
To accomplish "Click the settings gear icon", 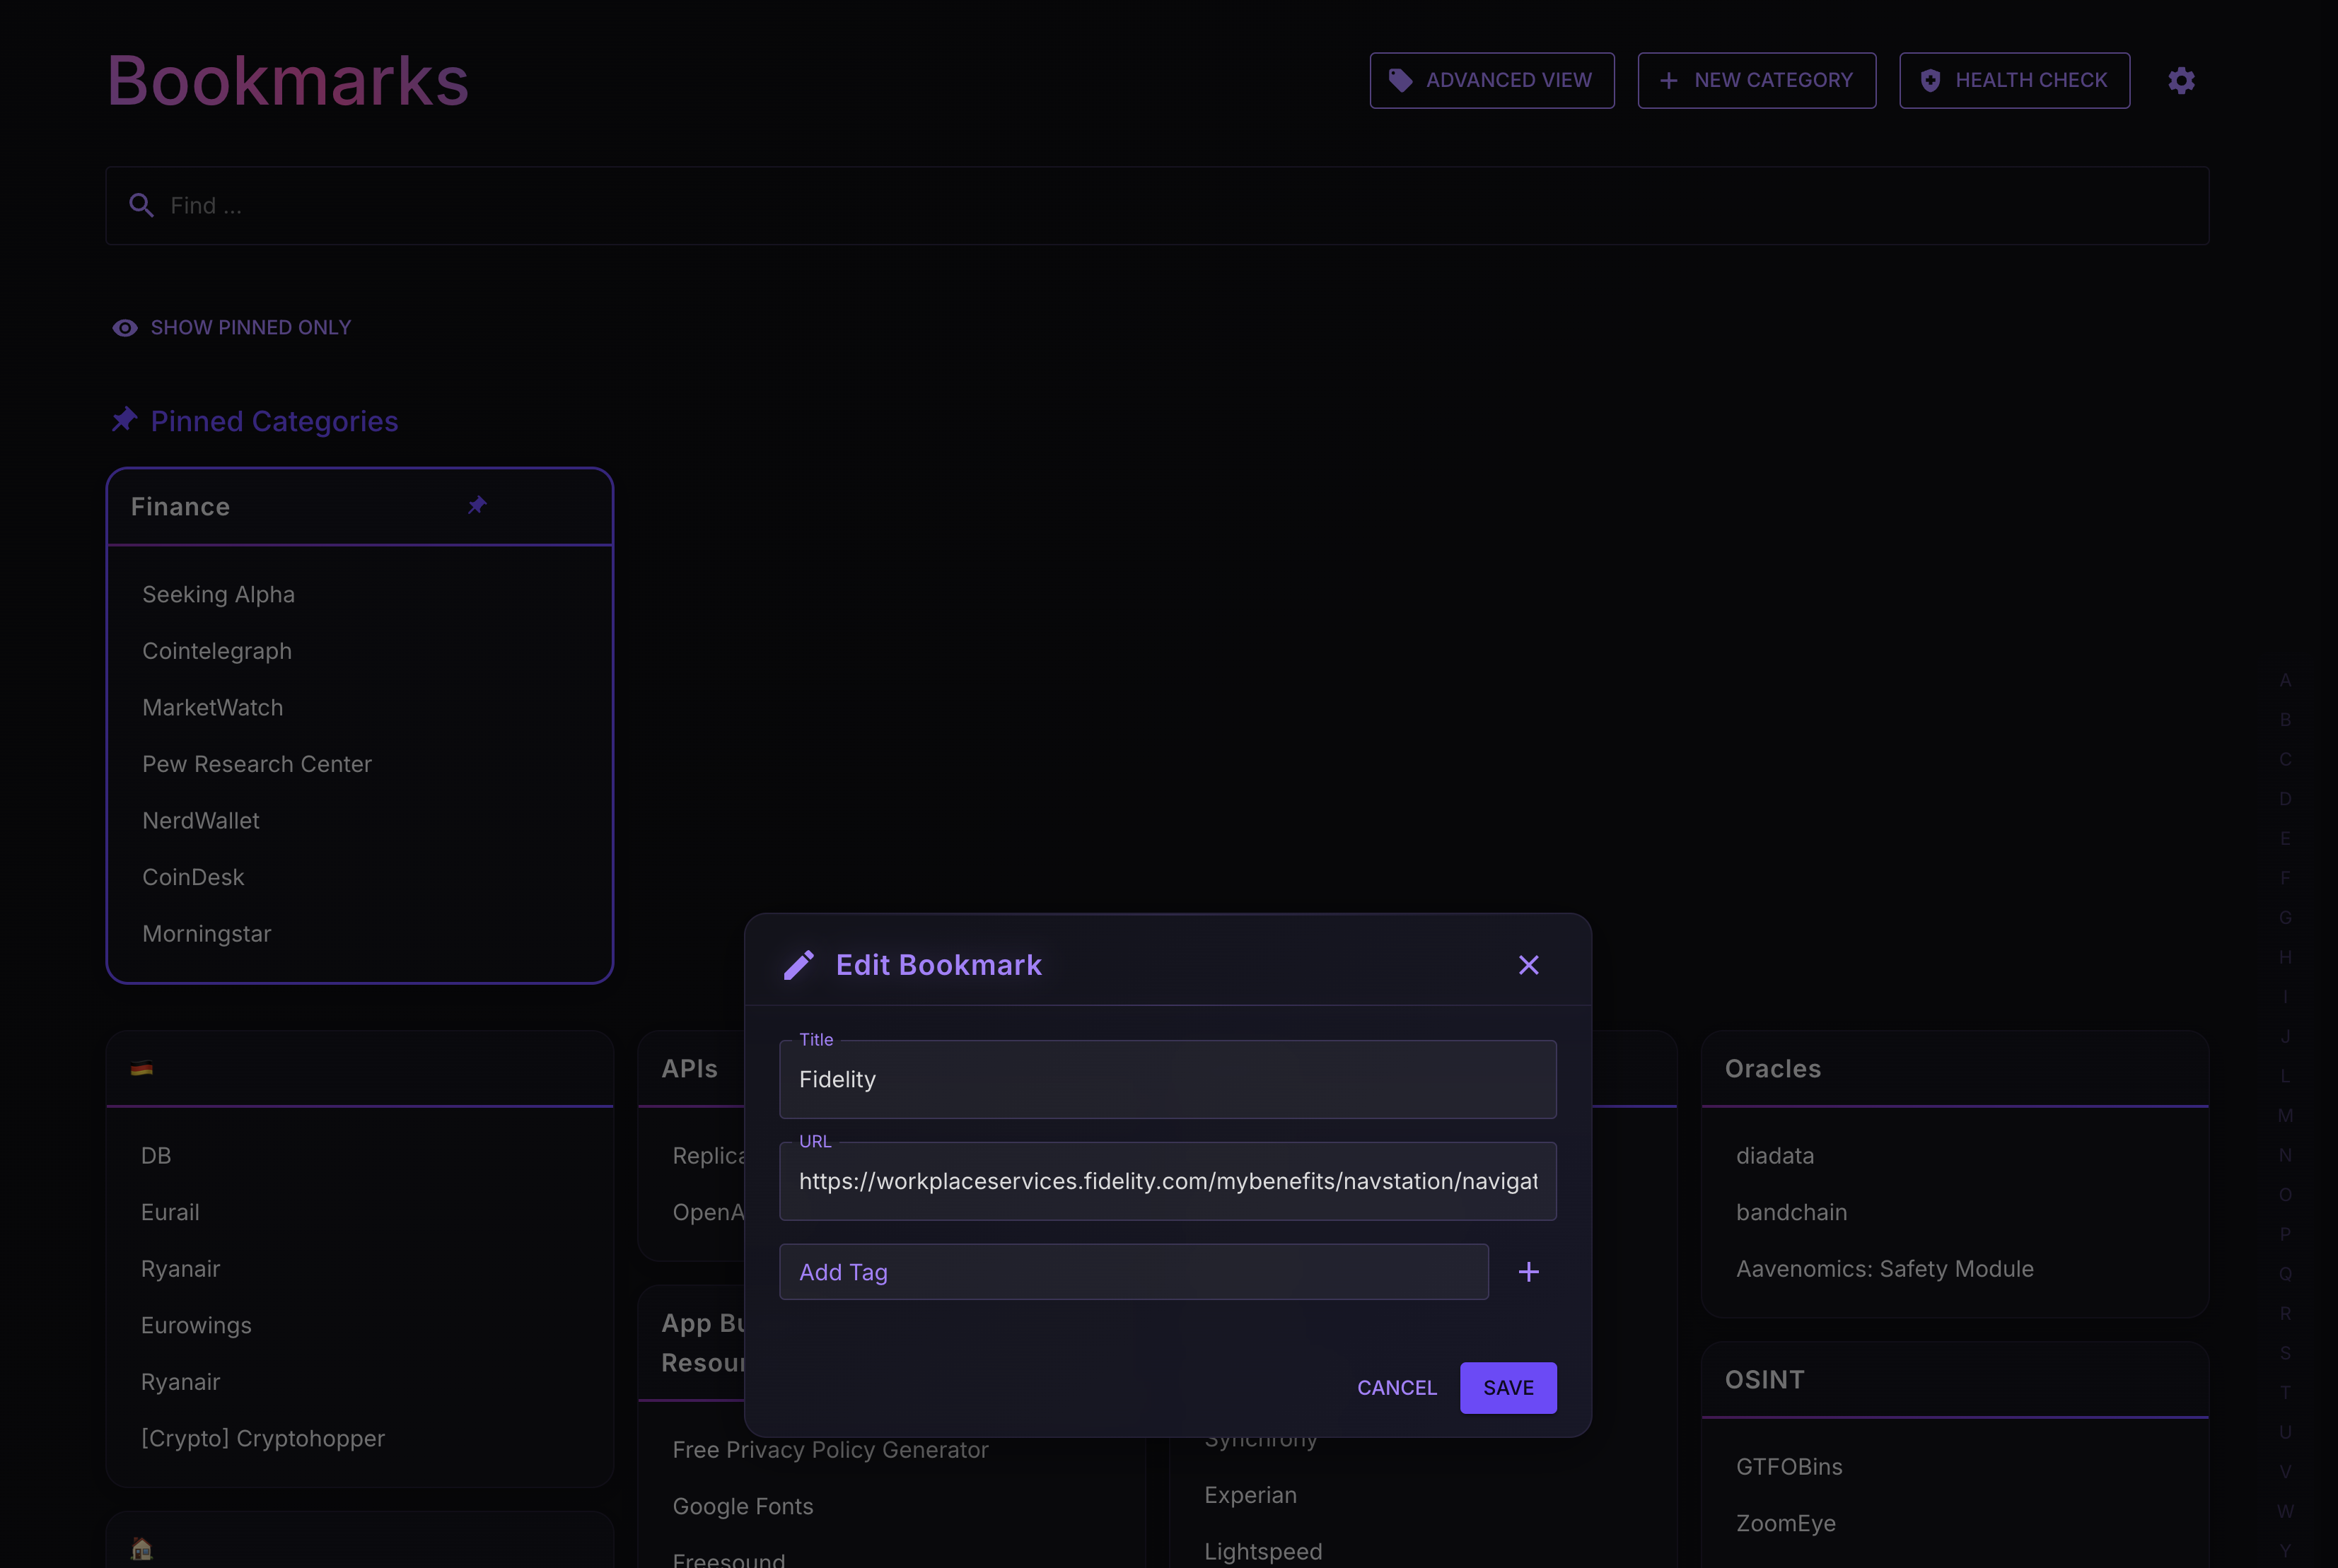I will point(2181,80).
